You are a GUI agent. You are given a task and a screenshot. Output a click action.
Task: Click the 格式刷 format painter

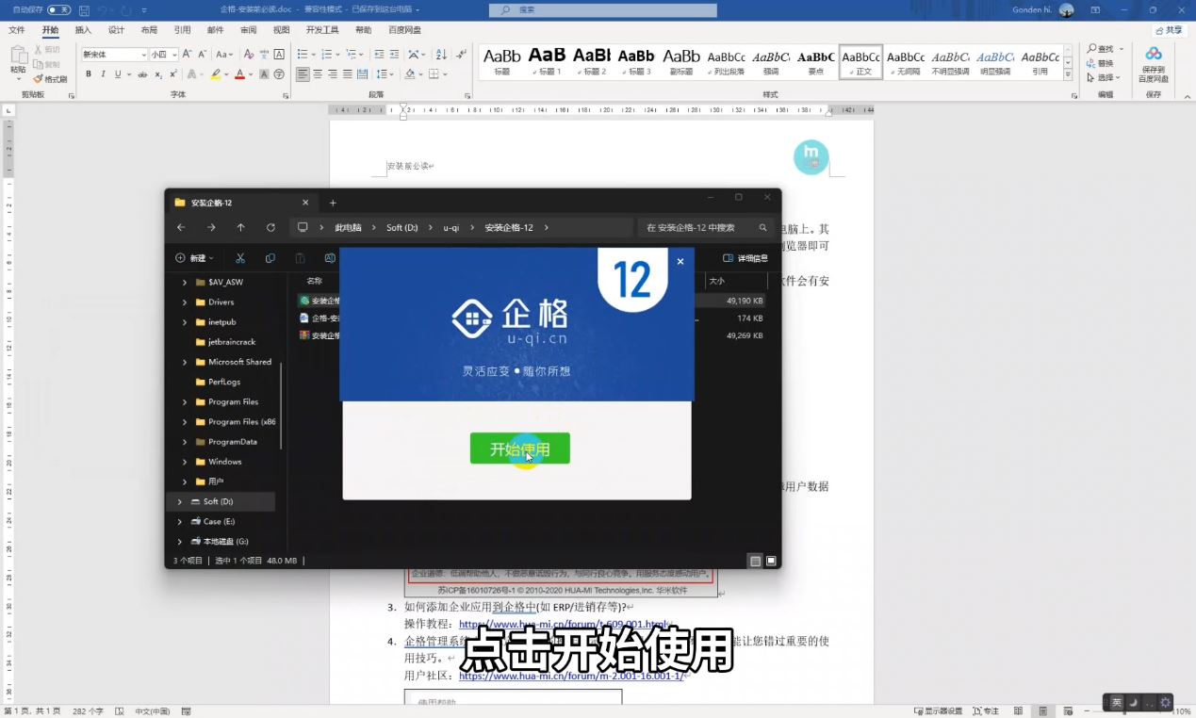50,79
